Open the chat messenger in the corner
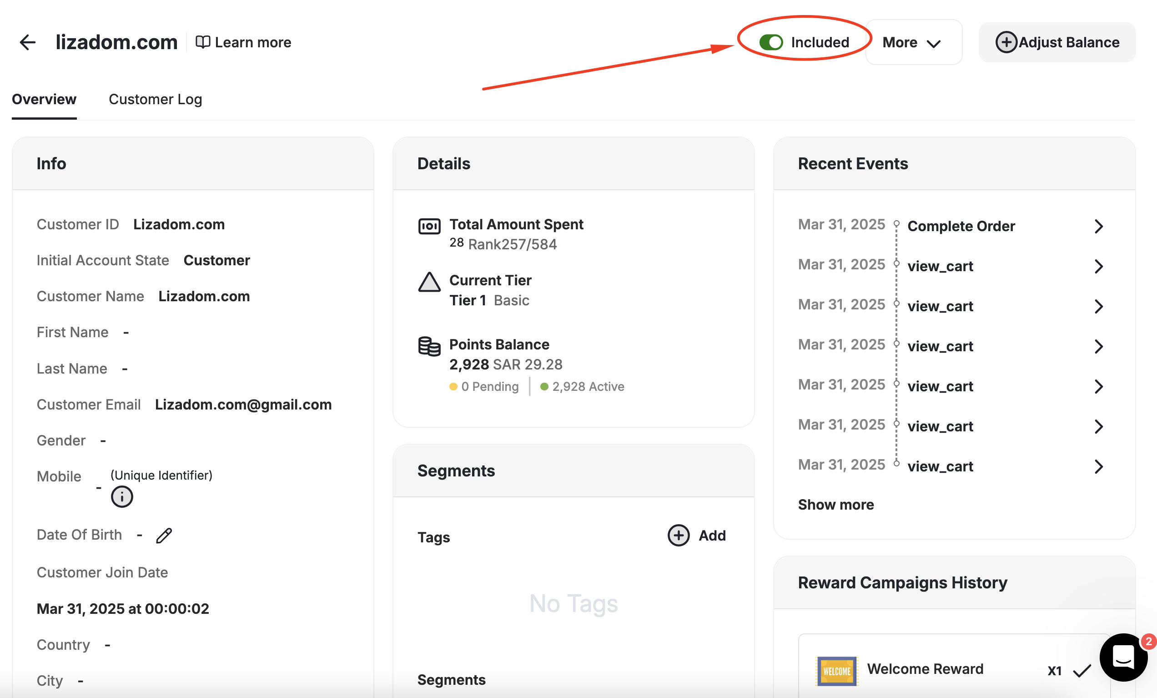 (1123, 657)
